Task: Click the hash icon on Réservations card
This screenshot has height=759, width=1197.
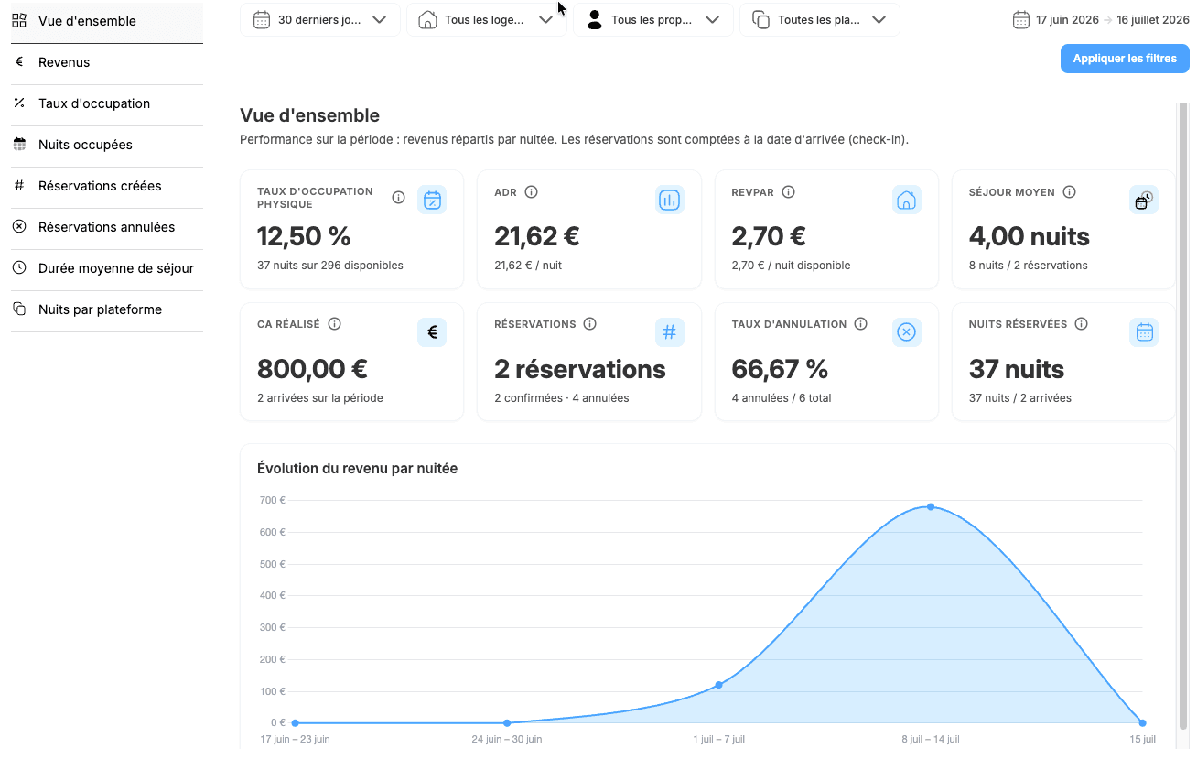Action: point(670,332)
